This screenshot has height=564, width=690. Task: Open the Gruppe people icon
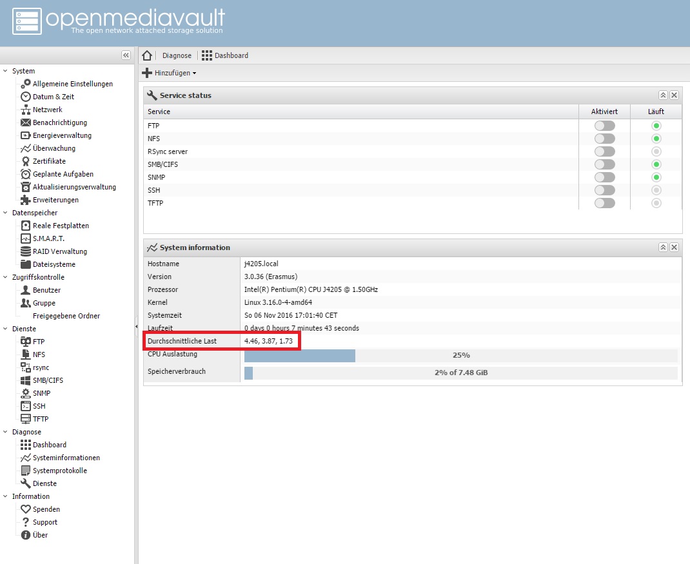pyautogui.click(x=26, y=303)
